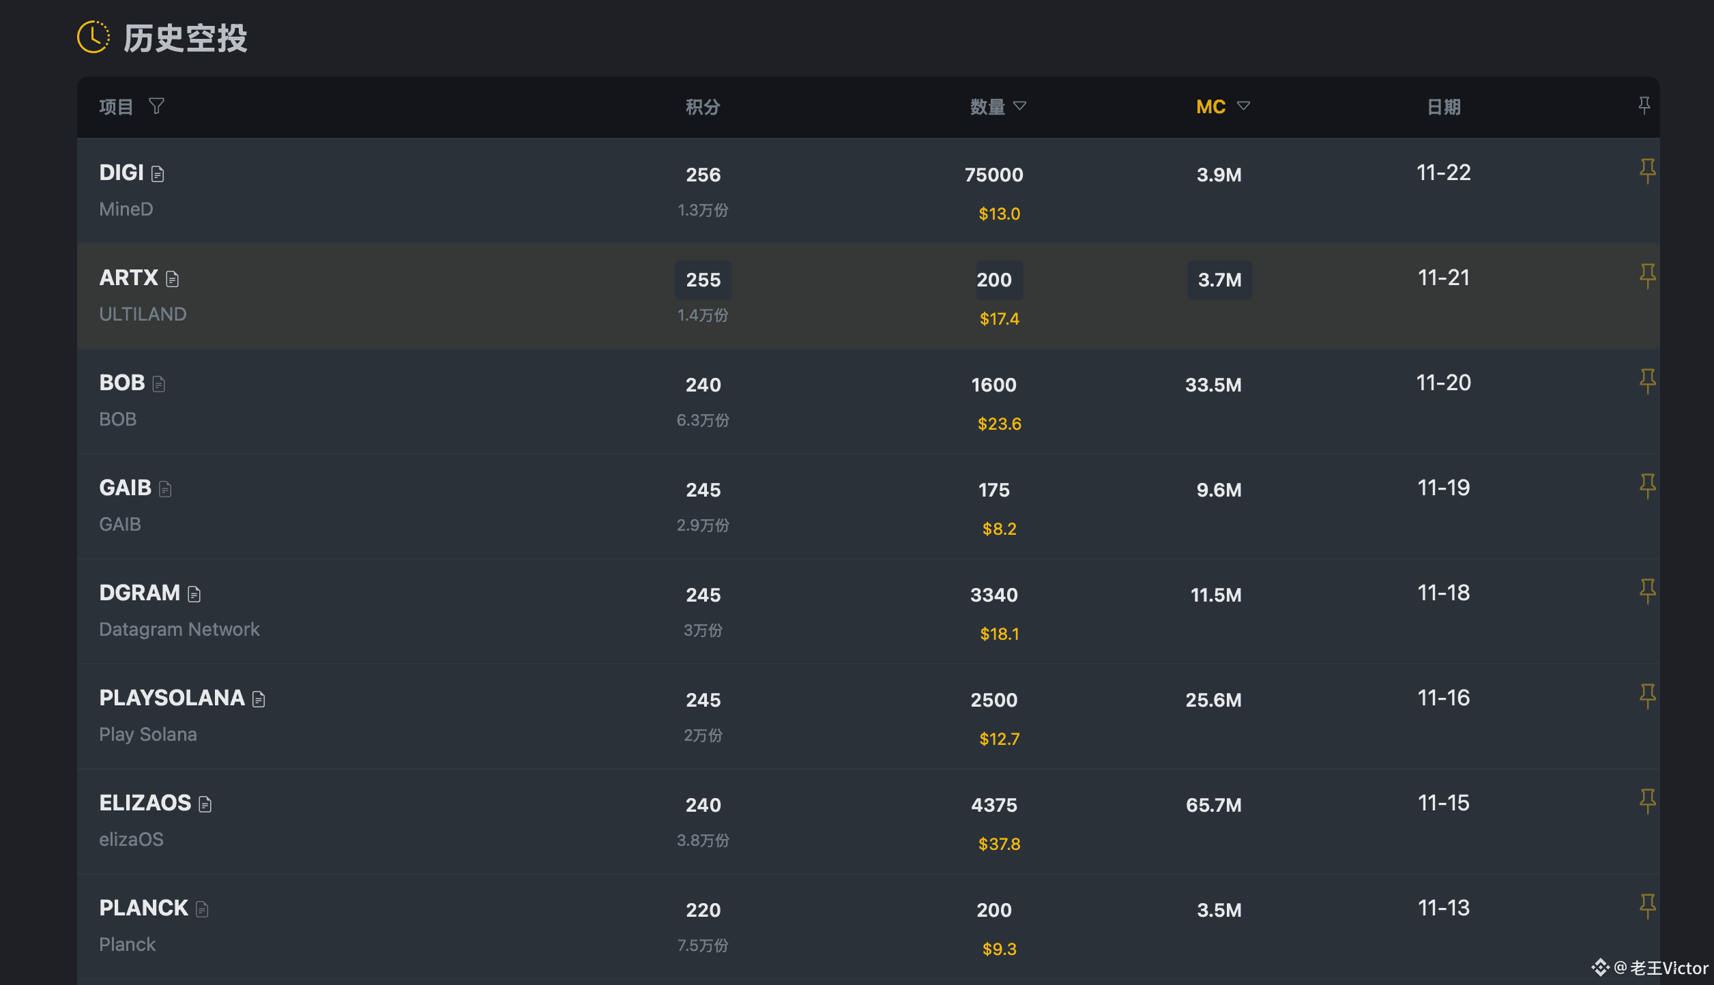Open the document icon next to ARTX

coord(172,280)
